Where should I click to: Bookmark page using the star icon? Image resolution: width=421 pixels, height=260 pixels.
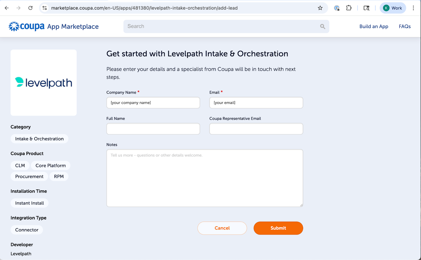tap(320, 8)
